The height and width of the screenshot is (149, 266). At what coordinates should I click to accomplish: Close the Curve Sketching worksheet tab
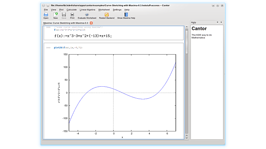click(91, 23)
